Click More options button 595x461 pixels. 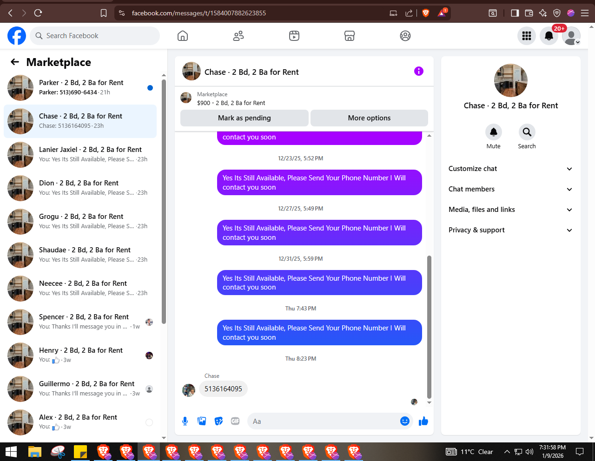(x=369, y=118)
